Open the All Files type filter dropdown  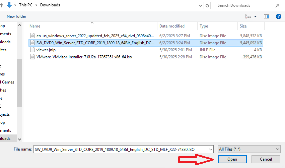[249, 149]
